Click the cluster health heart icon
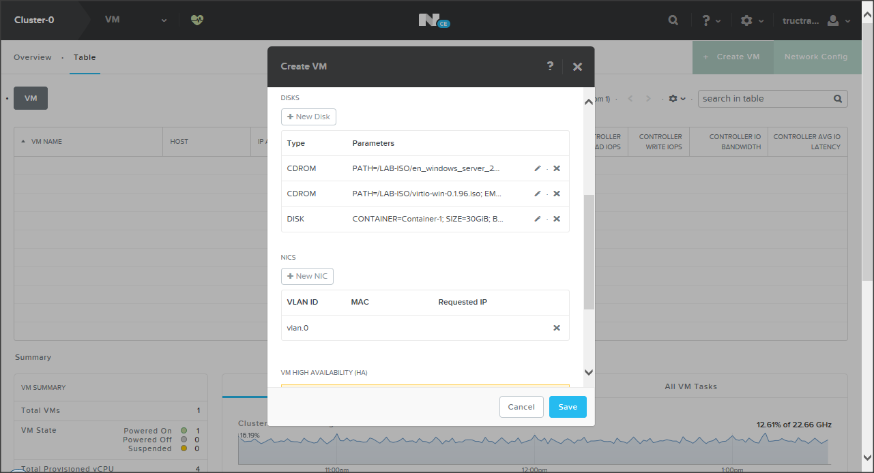Screen dimensions: 874x473 (197, 20)
